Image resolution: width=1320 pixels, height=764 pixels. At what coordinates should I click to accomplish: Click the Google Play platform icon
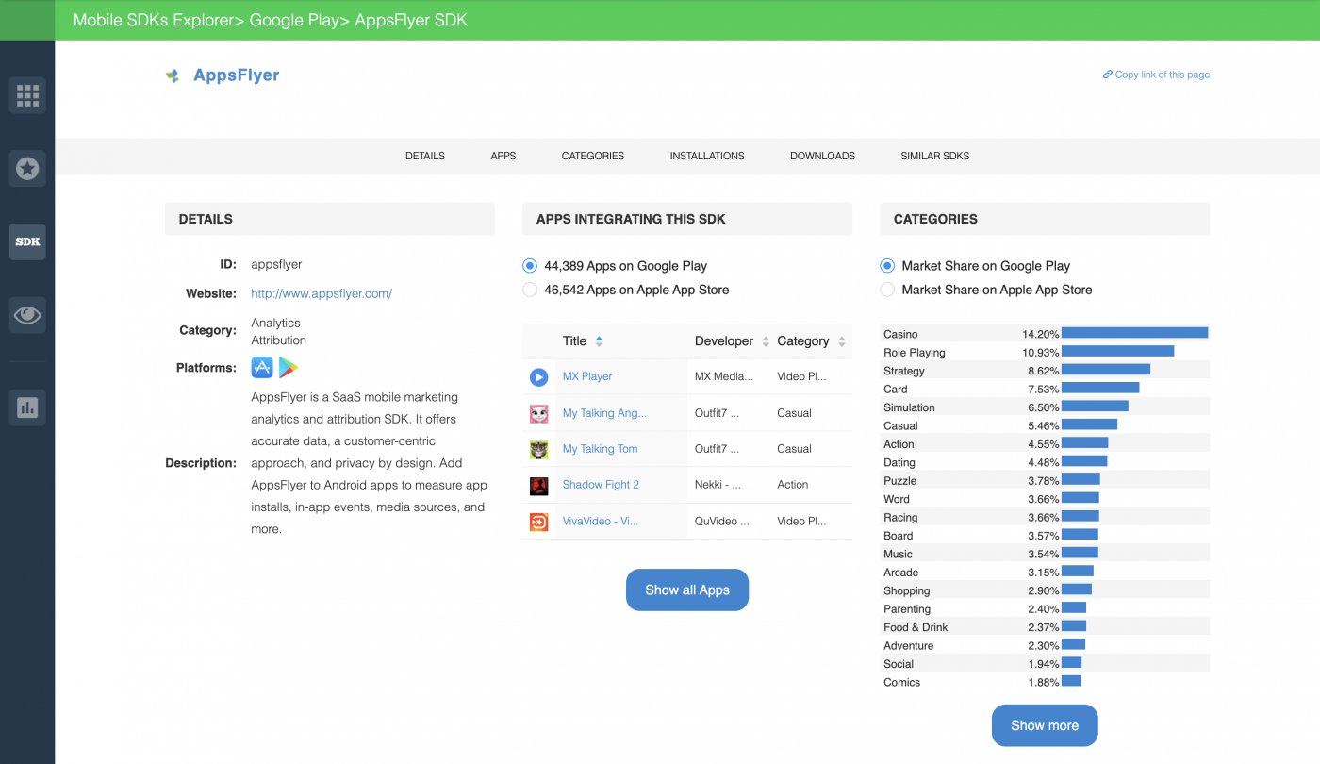pos(288,367)
